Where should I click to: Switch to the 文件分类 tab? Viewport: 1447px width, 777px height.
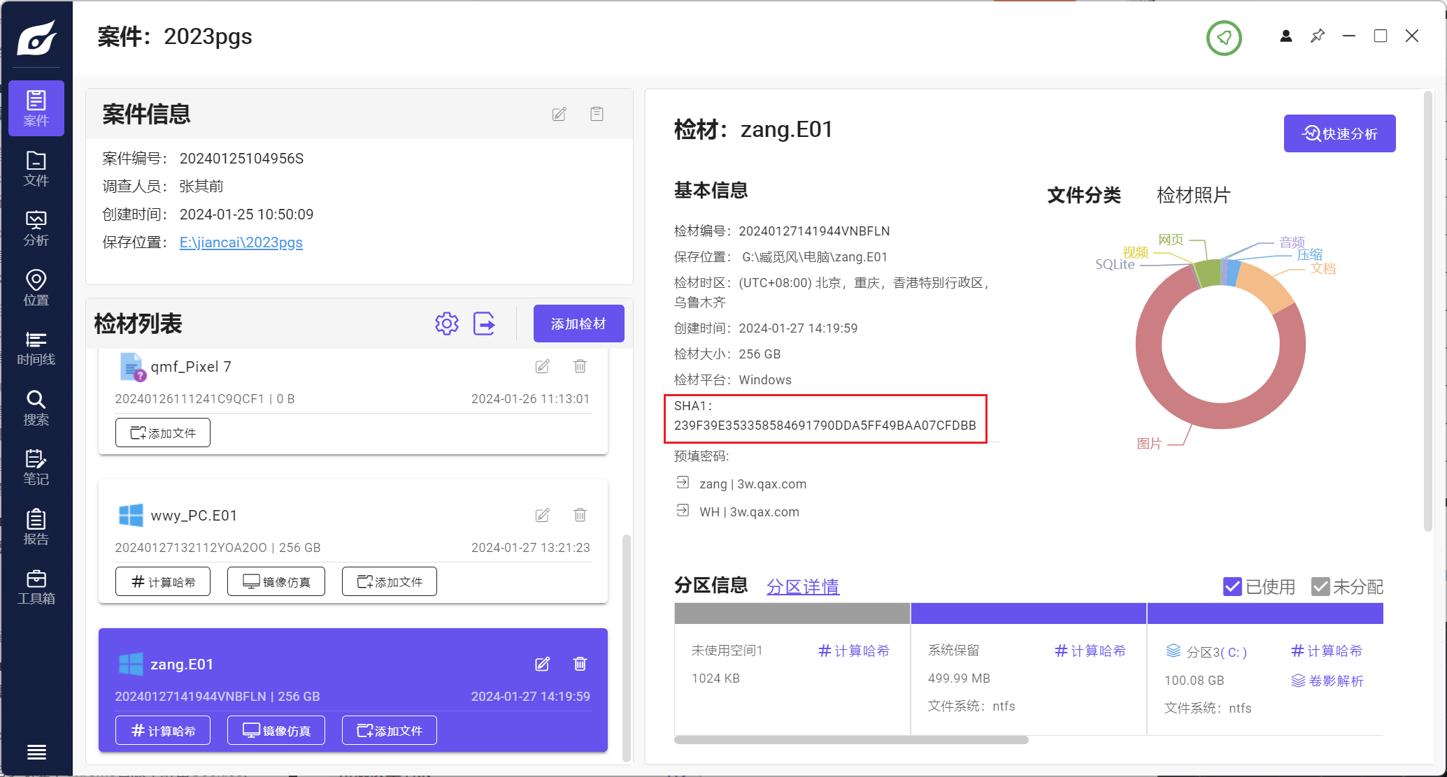point(1084,195)
